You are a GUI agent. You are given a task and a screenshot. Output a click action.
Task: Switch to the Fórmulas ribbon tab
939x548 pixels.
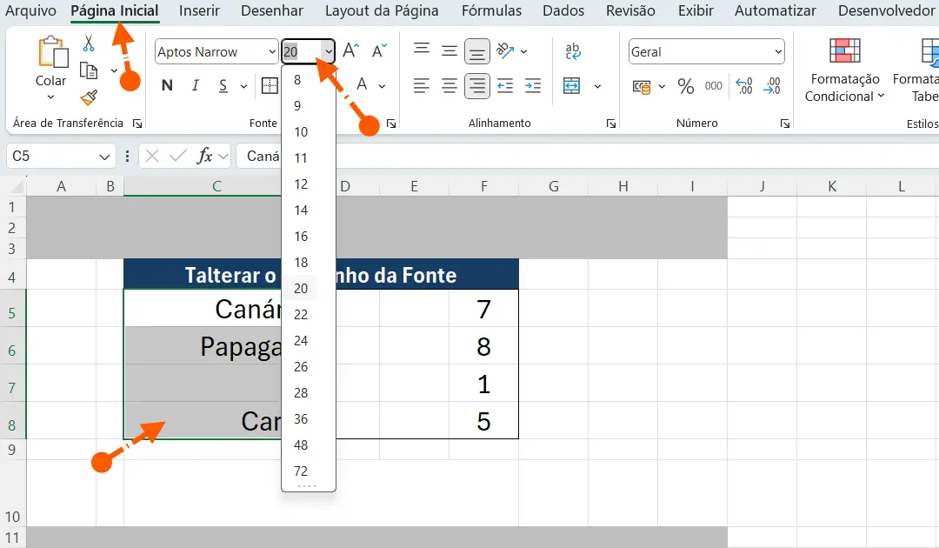point(491,11)
